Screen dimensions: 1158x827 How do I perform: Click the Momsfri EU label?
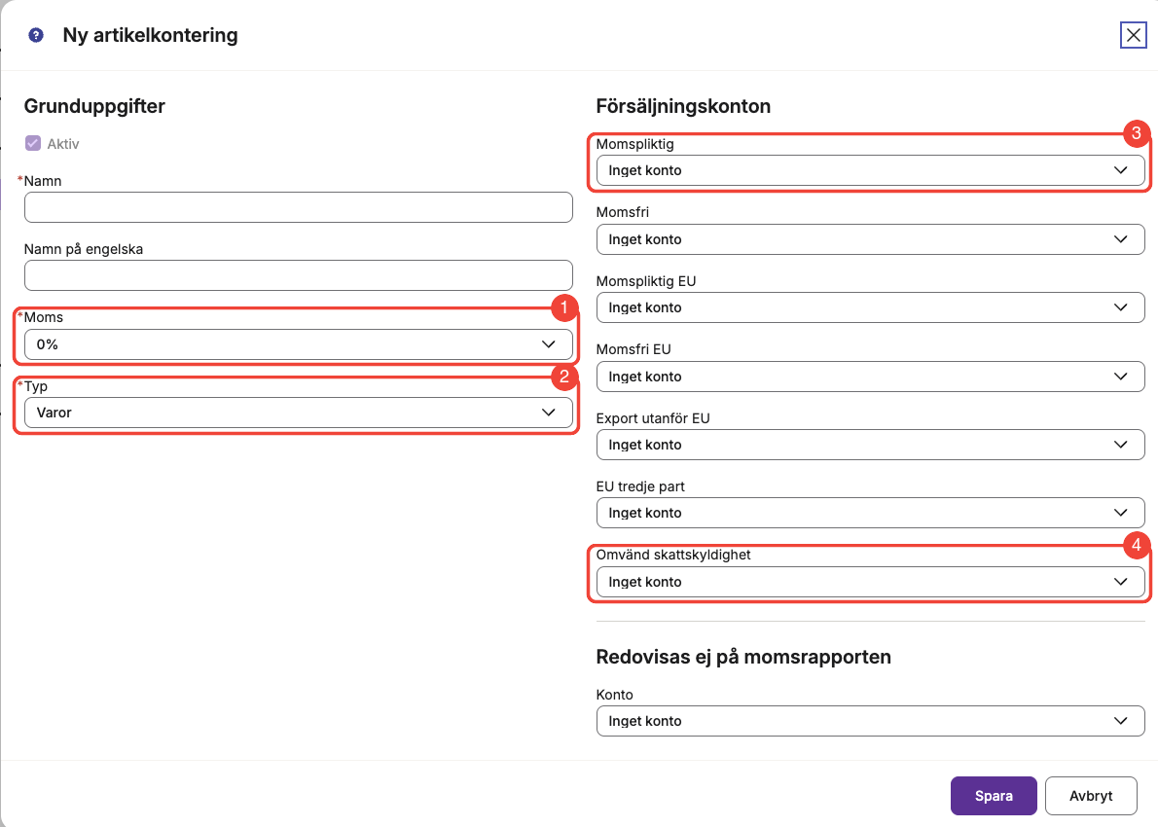tap(633, 349)
